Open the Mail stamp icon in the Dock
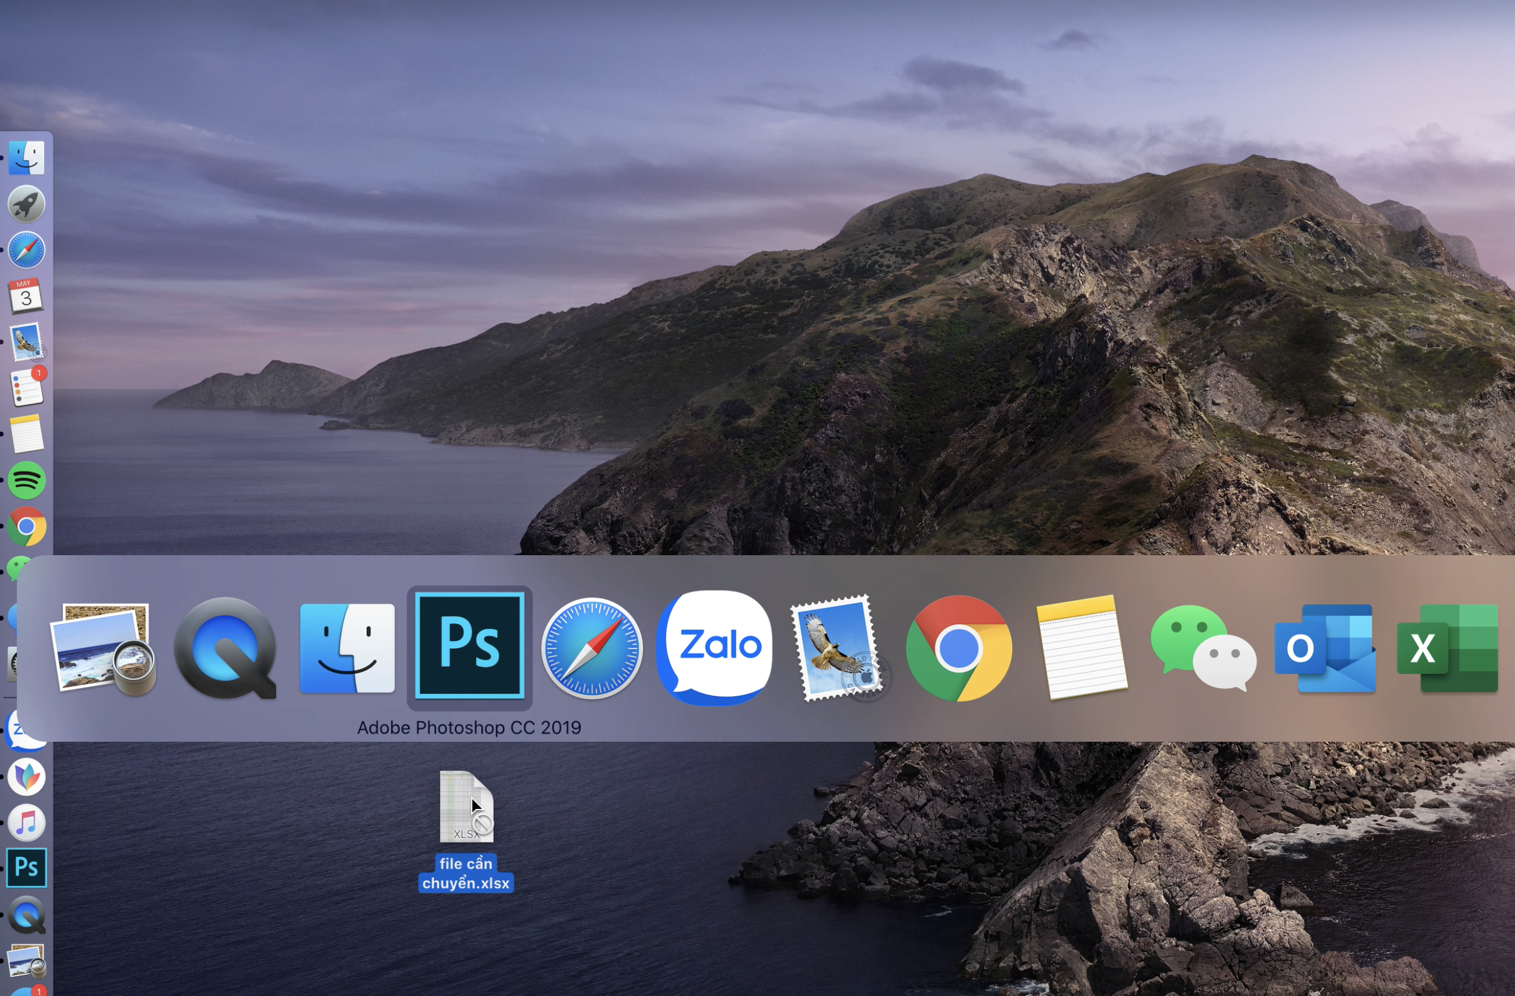1515x996 pixels. (x=26, y=342)
